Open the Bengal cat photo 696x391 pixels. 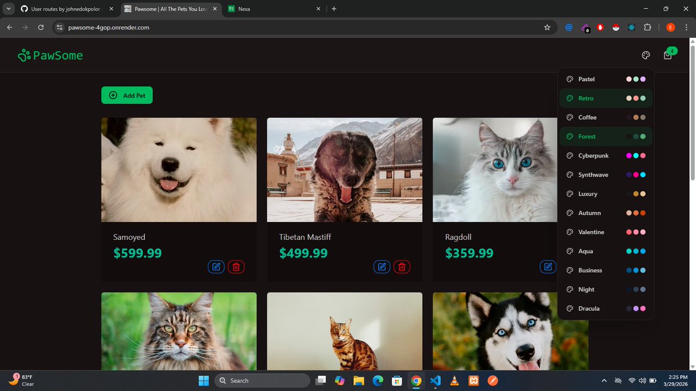[345, 331]
